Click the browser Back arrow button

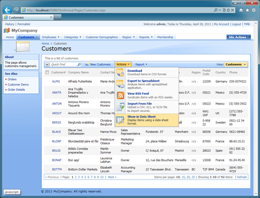tap(7, 10)
